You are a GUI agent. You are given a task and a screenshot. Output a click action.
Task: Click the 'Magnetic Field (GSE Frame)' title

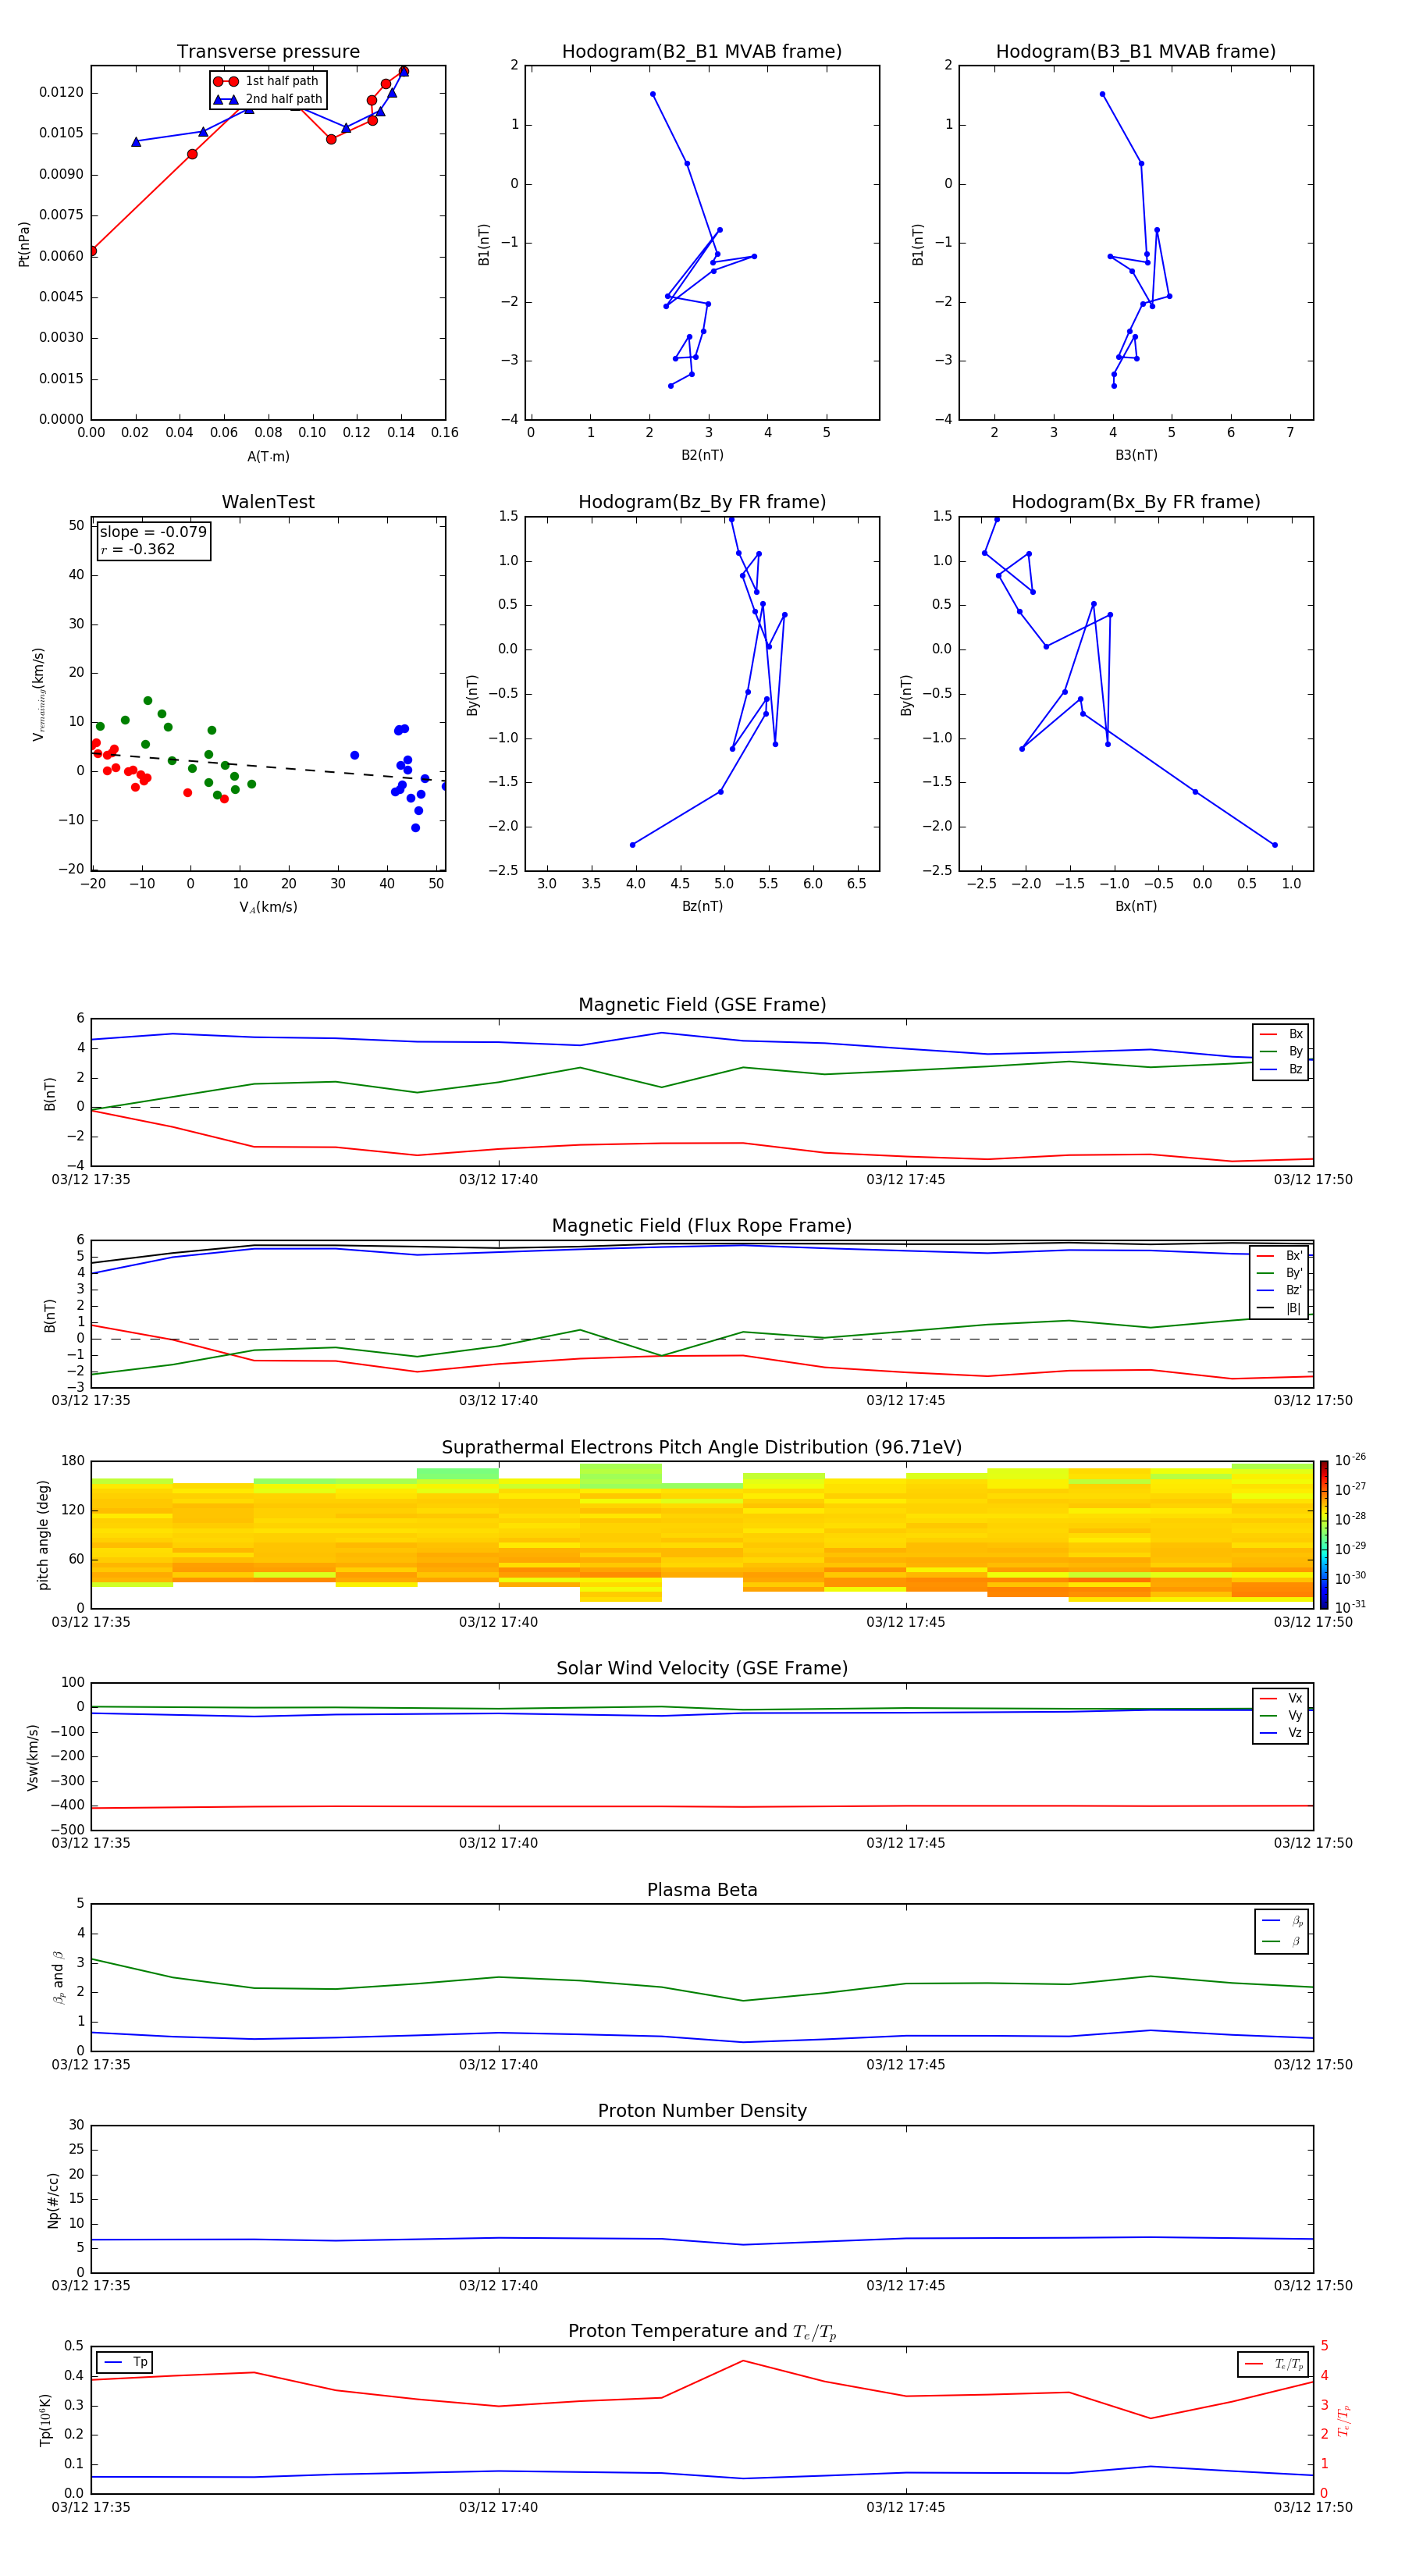[702, 1005]
